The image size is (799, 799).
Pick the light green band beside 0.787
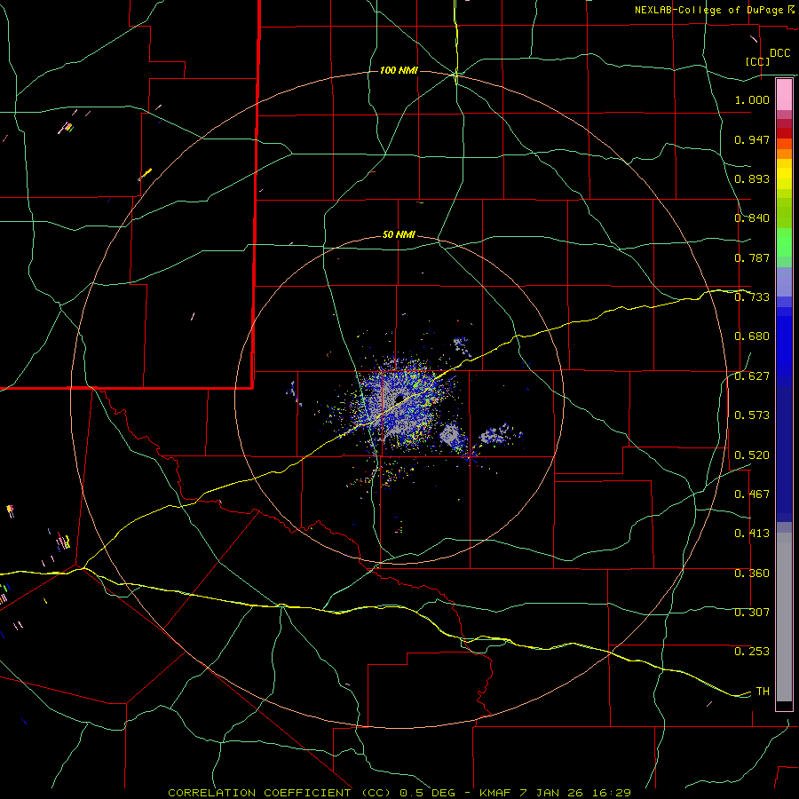click(784, 247)
